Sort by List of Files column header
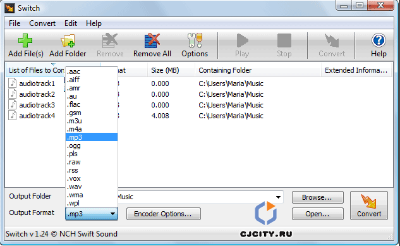This screenshot has height=246, width=400. (36, 70)
